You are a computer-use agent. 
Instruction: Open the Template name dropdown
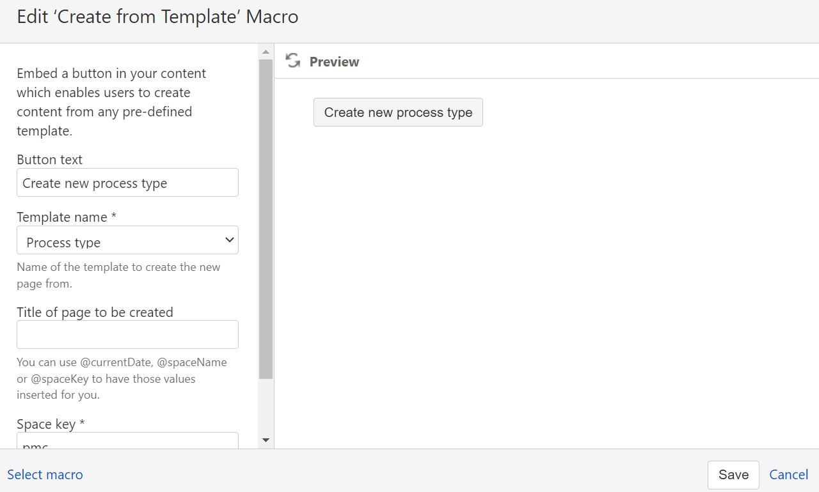(x=127, y=241)
